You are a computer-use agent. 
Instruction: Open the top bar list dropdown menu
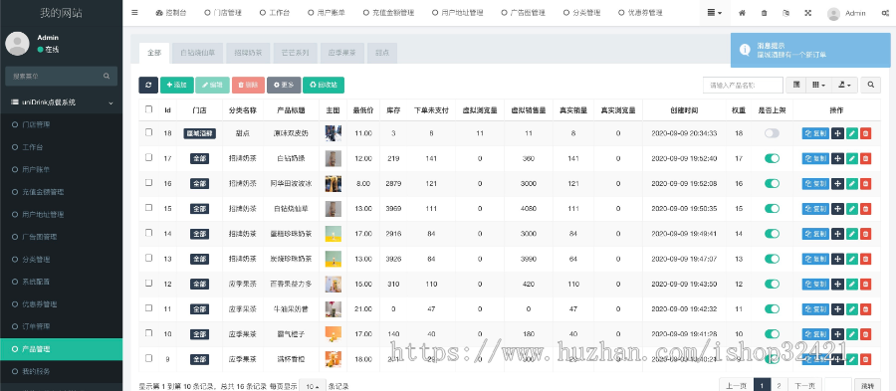coord(715,13)
